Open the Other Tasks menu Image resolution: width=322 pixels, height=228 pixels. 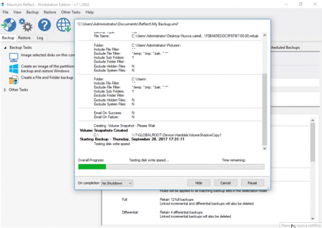(71, 12)
